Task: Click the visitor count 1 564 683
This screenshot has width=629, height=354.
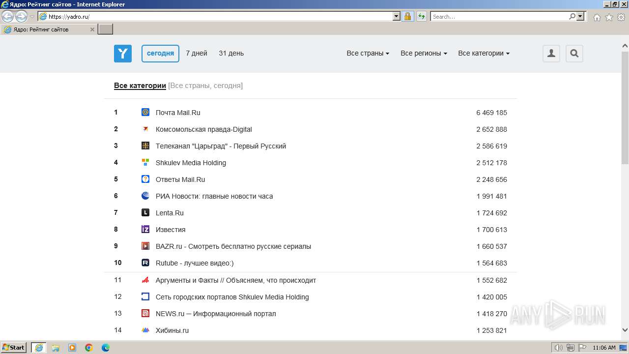Action: pyautogui.click(x=491, y=263)
